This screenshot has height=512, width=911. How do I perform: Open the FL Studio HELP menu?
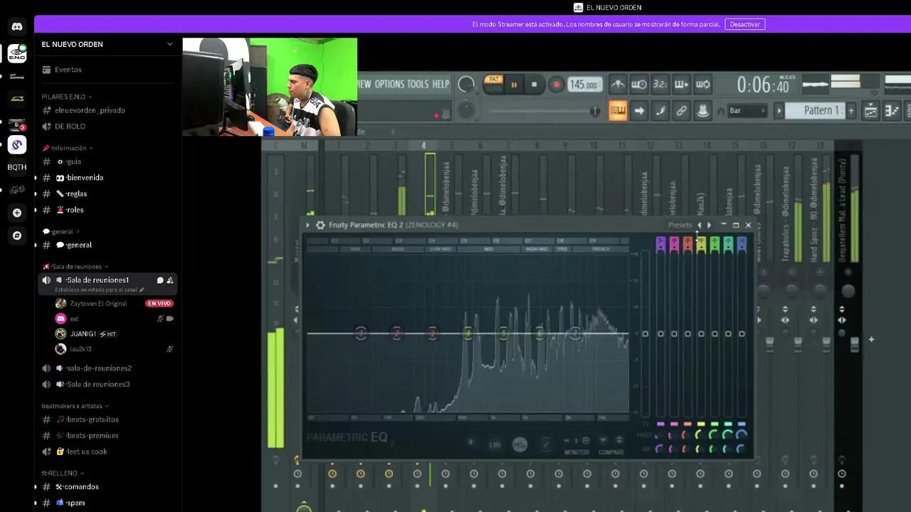pos(441,84)
